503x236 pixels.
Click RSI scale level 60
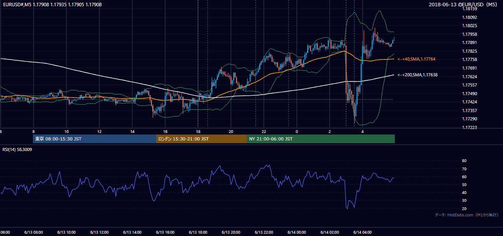coord(464,177)
